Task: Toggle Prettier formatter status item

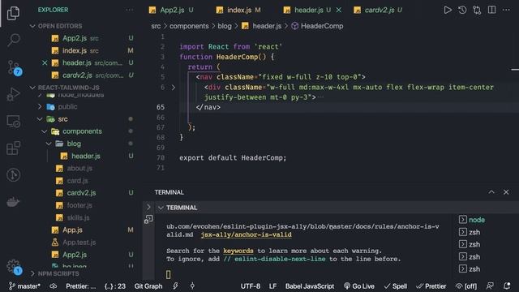Action: [x=431, y=286]
